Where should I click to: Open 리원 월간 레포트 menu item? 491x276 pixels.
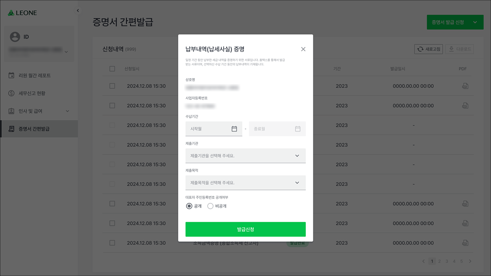pyautogui.click(x=35, y=75)
